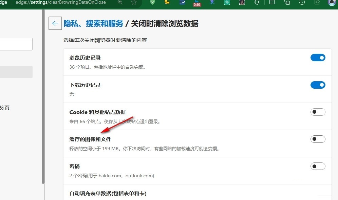The height and width of the screenshot is (200, 338).
Task: Open the green shield extension
Action: [x=152, y=2]
